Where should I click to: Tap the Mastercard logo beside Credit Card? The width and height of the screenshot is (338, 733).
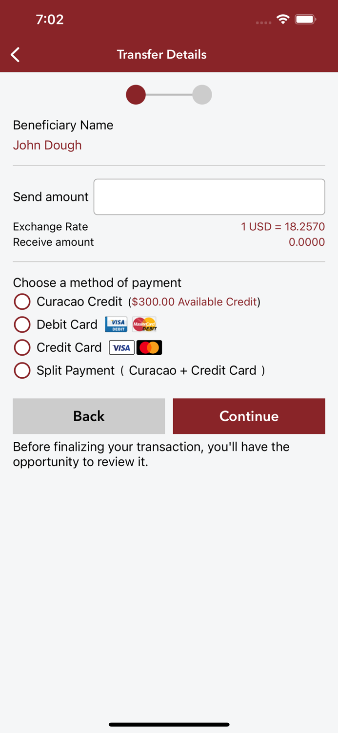pyautogui.click(x=149, y=347)
